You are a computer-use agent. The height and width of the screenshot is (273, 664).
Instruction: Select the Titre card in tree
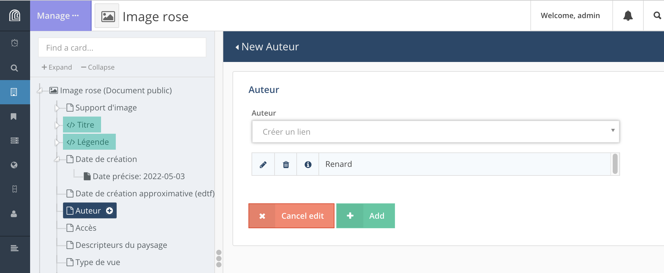click(82, 125)
